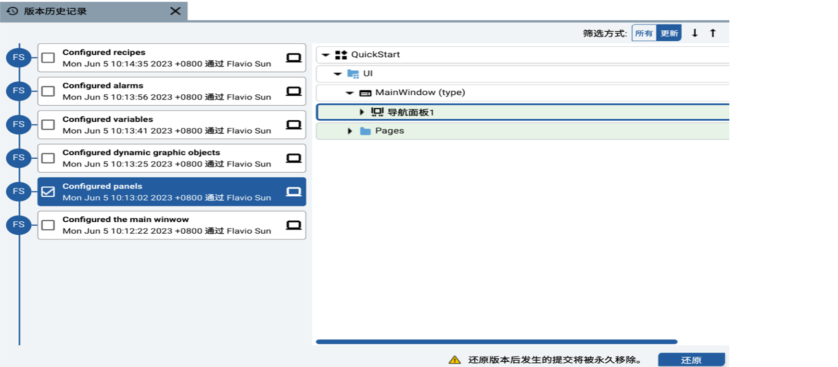The width and height of the screenshot is (838, 367).
Task: Click the laptop icon on Configured alarms
Action: [293, 91]
